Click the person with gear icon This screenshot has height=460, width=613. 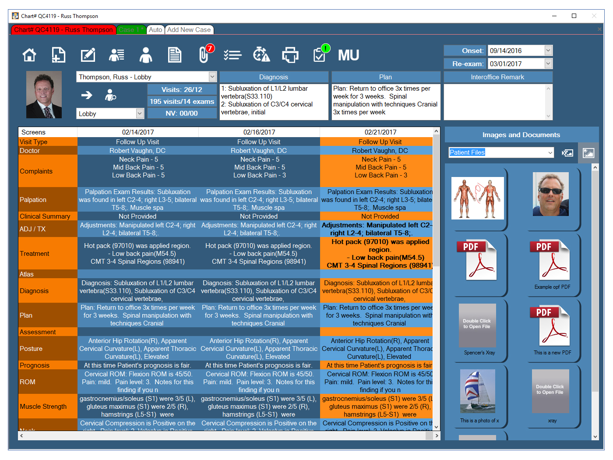click(111, 95)
